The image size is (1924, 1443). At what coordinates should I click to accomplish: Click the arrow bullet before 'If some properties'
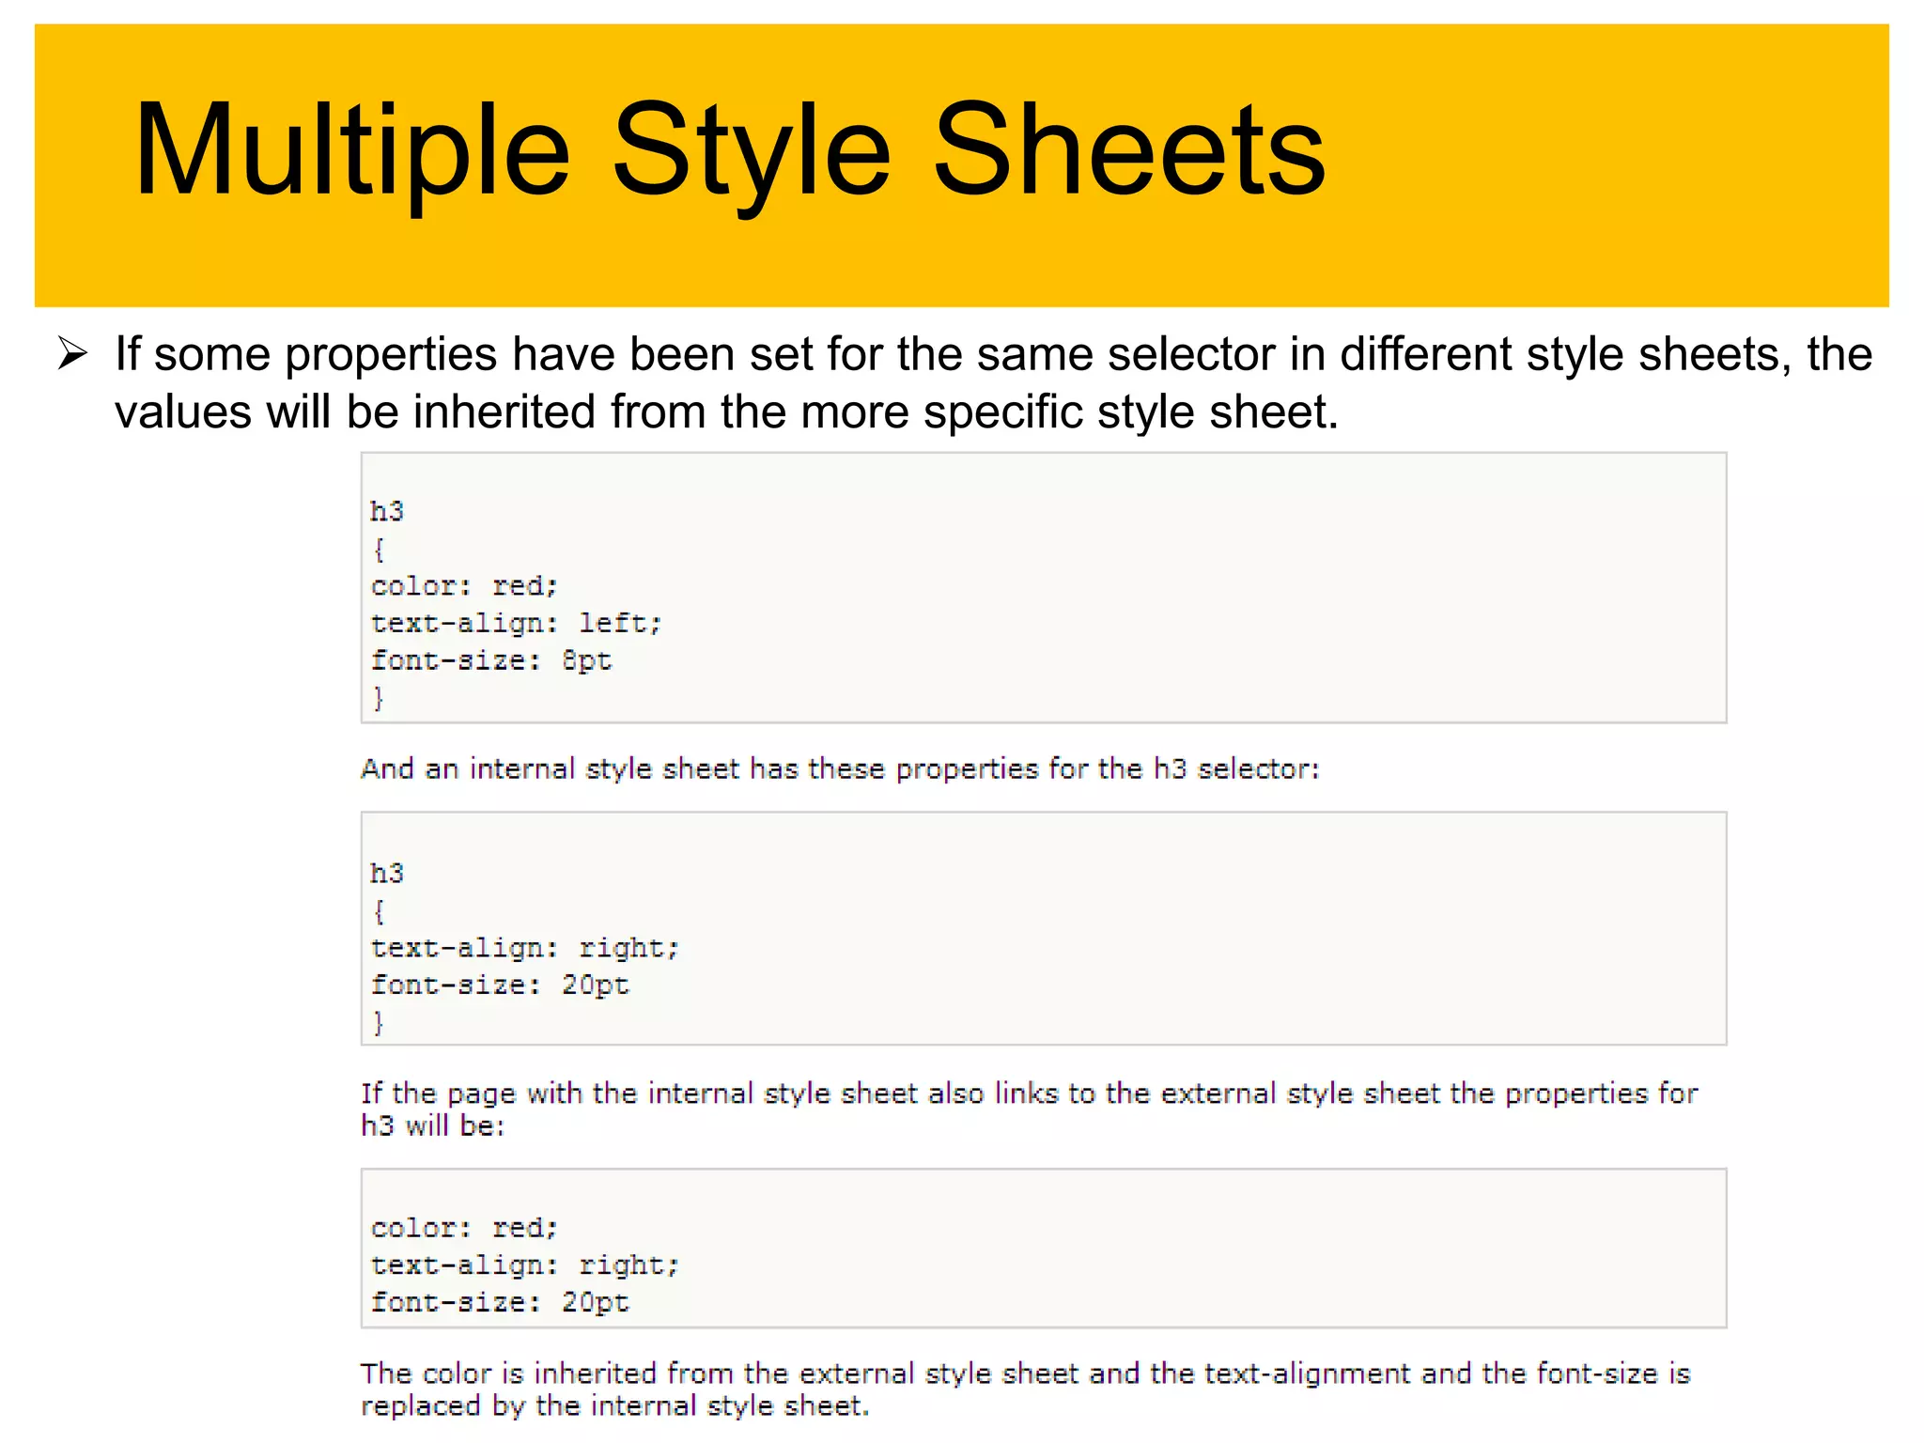[72, 354]
